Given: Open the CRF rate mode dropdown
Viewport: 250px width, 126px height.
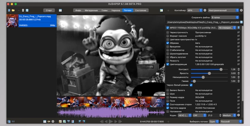Looking at the screenshot, I should 199,115.
